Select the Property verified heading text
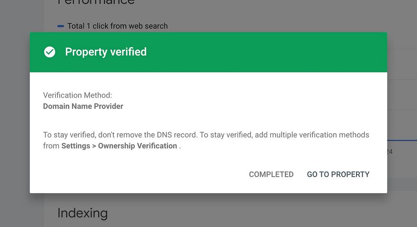 click(106, 52)
